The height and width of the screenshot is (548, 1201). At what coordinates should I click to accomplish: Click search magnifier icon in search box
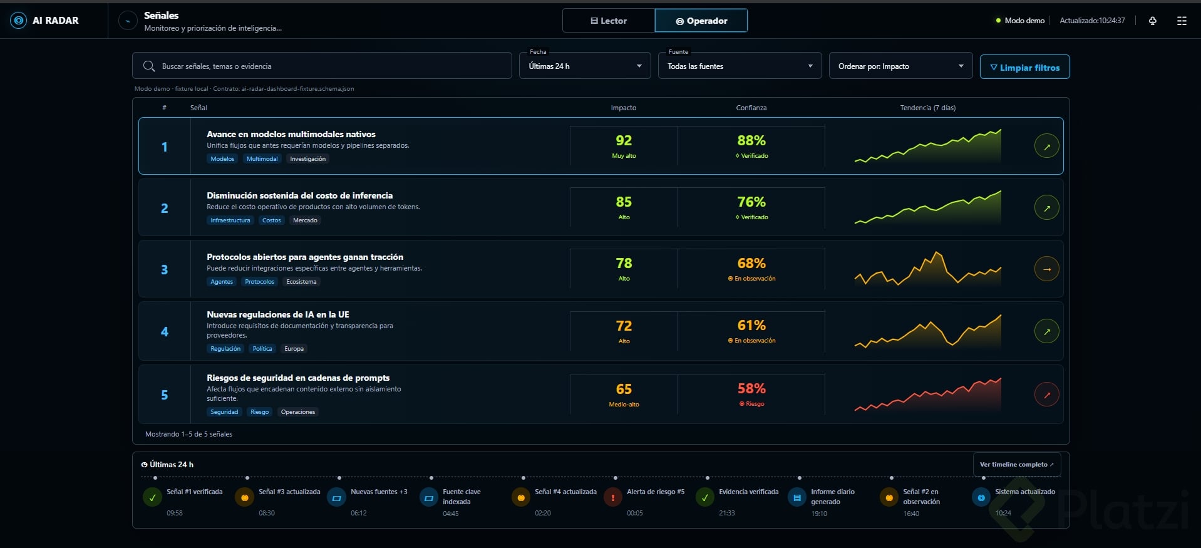tap(149, 66)
